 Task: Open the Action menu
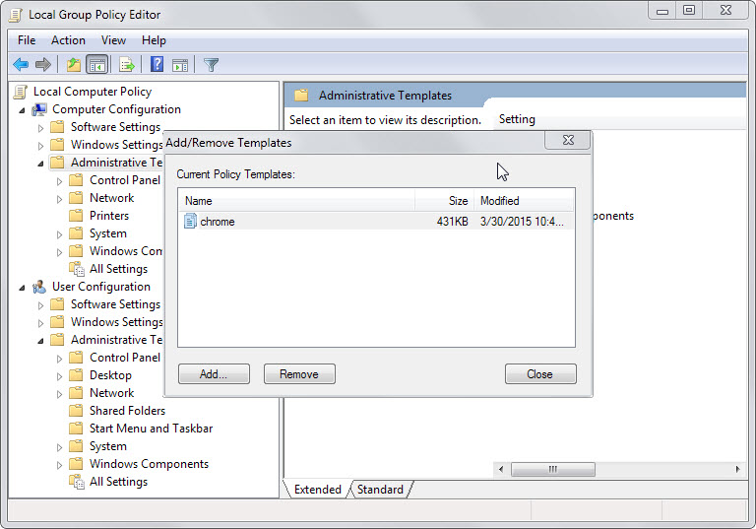click(68, 40)
